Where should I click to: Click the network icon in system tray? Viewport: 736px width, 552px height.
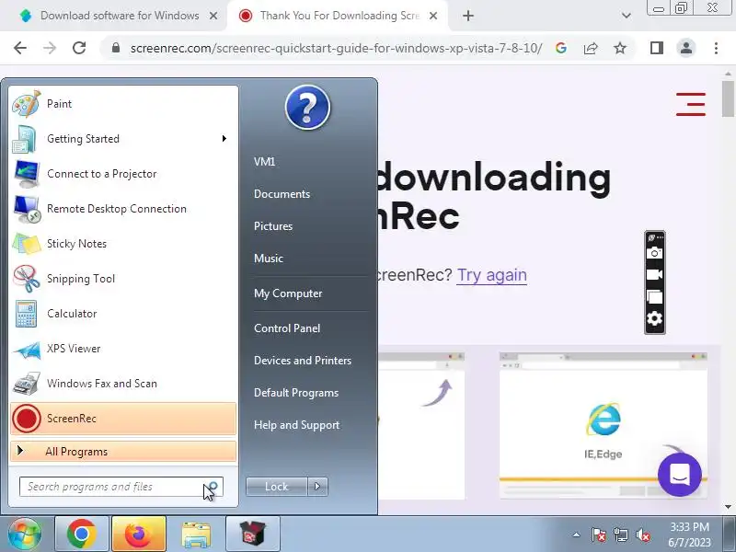[x=620, y=535]
